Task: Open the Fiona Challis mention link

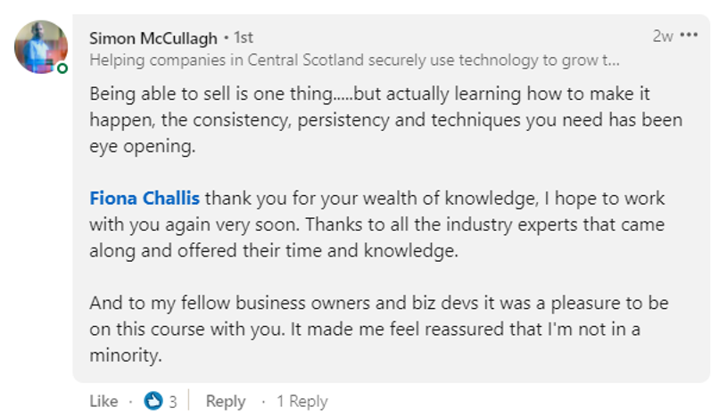Action: pos(145,198)
